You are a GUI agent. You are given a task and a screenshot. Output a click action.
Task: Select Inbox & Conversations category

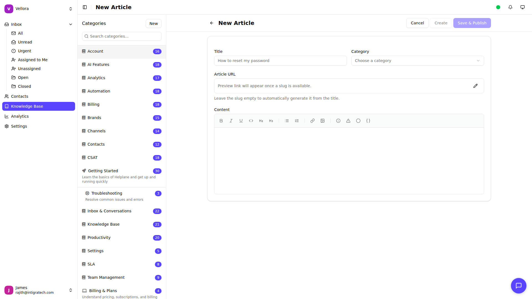[x=122, y=211]
